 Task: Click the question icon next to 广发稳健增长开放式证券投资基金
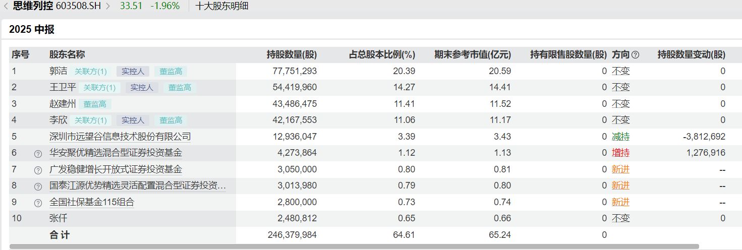click(x=38, y=170)
